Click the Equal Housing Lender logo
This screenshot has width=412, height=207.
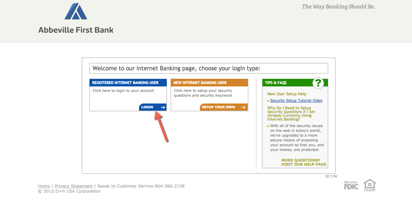[x=370, y=185]
